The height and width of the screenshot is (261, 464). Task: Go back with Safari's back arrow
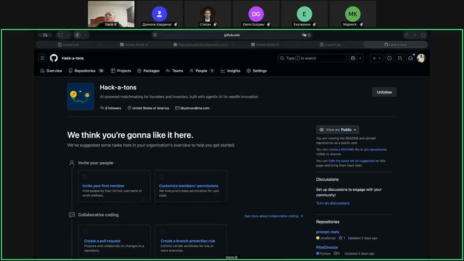[x=77, y=35]
